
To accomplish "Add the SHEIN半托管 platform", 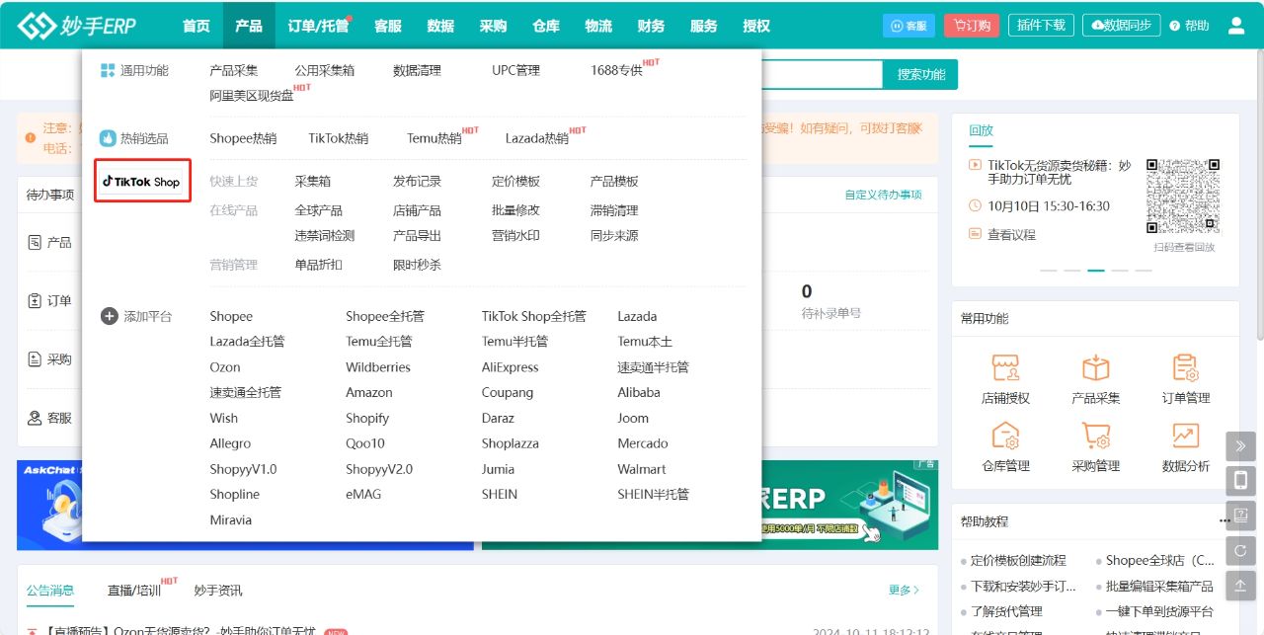I will click(x=654, y=495).
